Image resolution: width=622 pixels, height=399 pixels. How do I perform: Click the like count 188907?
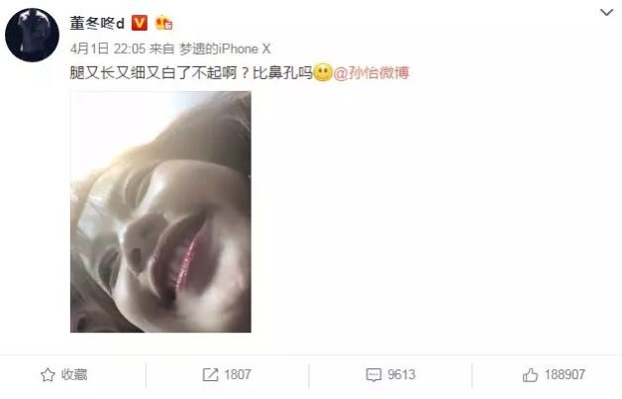click(x=565, y=374)
